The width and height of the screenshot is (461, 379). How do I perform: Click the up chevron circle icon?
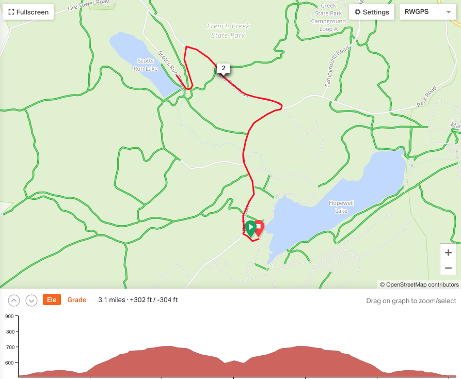(14, 300)
